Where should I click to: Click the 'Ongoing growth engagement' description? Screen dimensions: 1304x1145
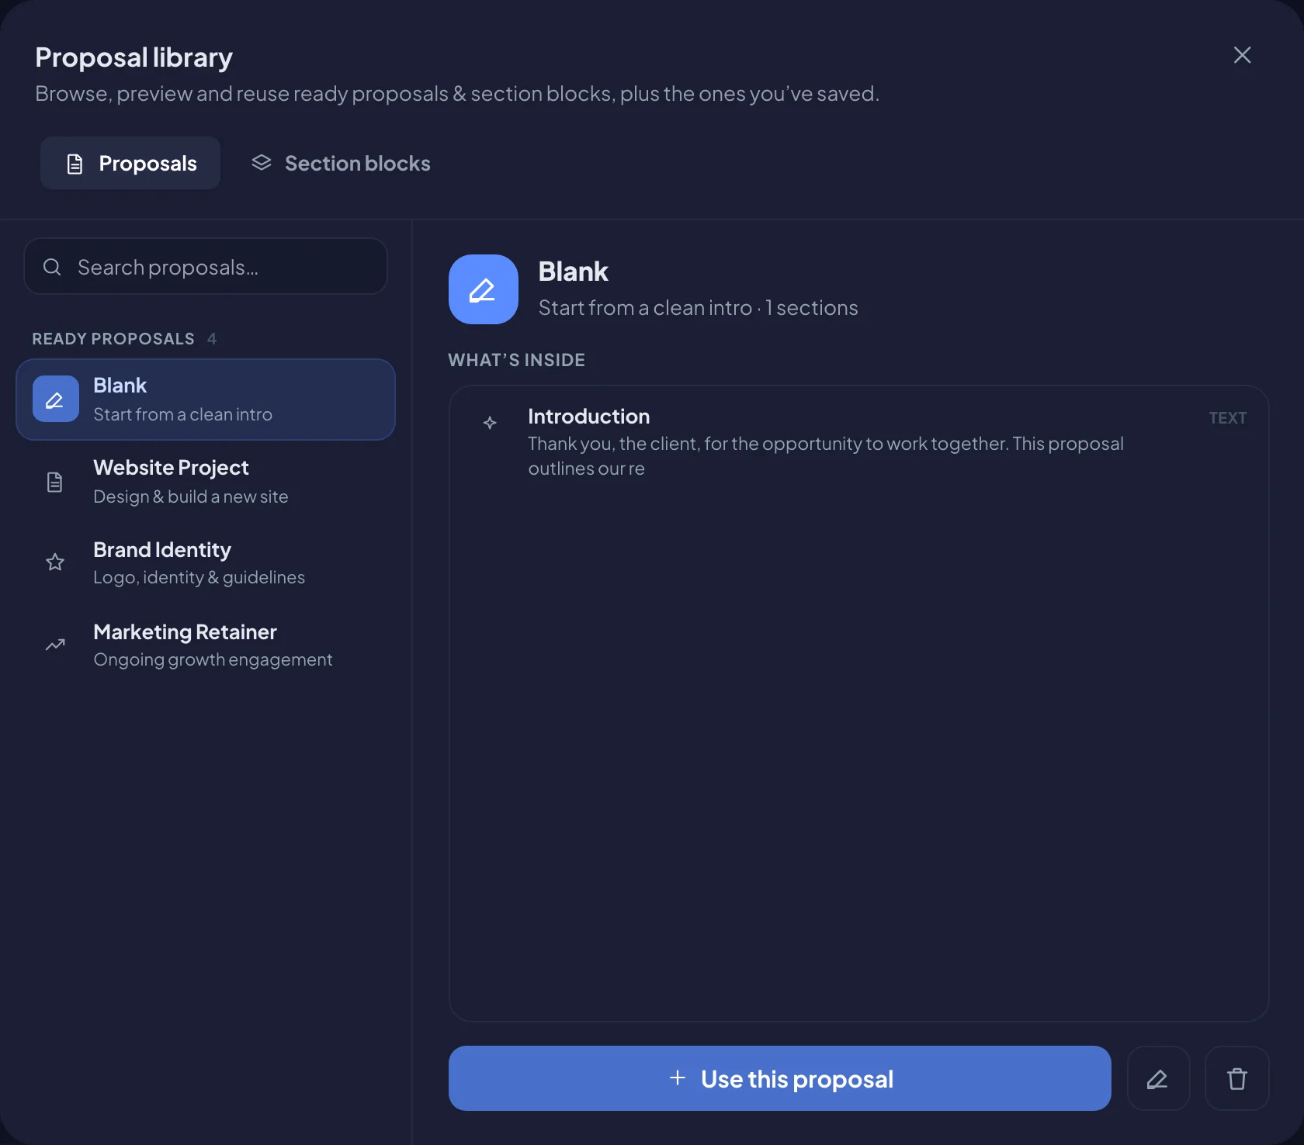213,659
